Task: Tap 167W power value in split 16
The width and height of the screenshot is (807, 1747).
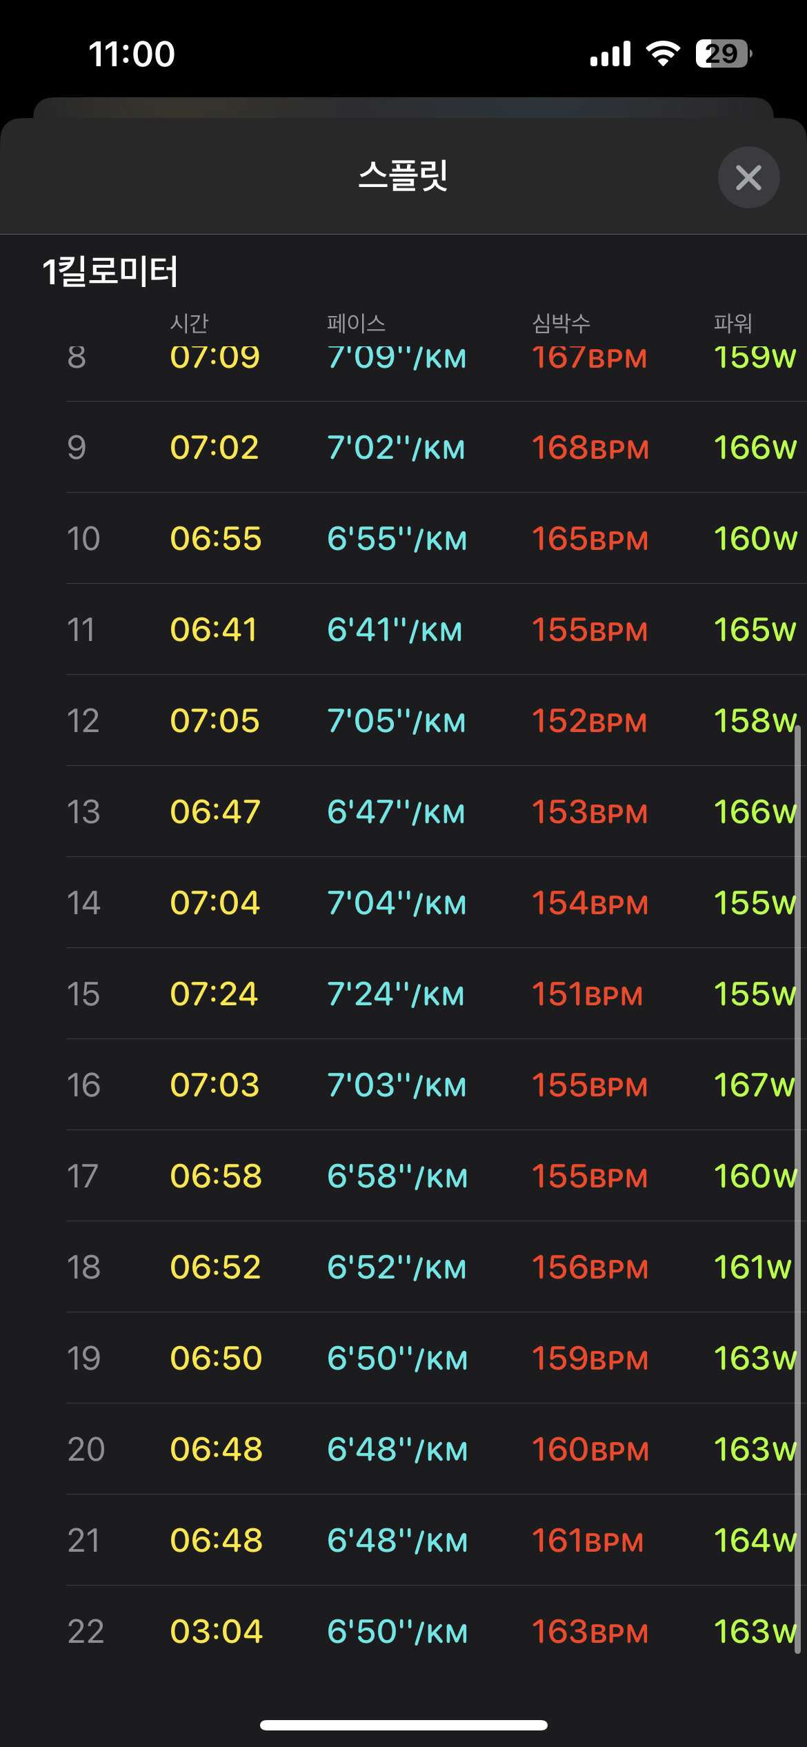Action: coord(754,1085)
